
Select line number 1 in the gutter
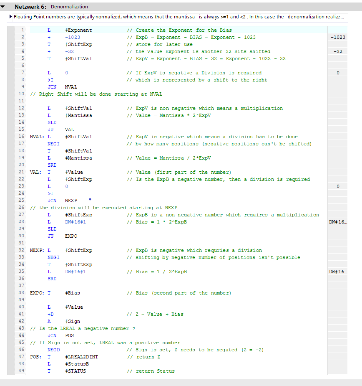(22, 30)
